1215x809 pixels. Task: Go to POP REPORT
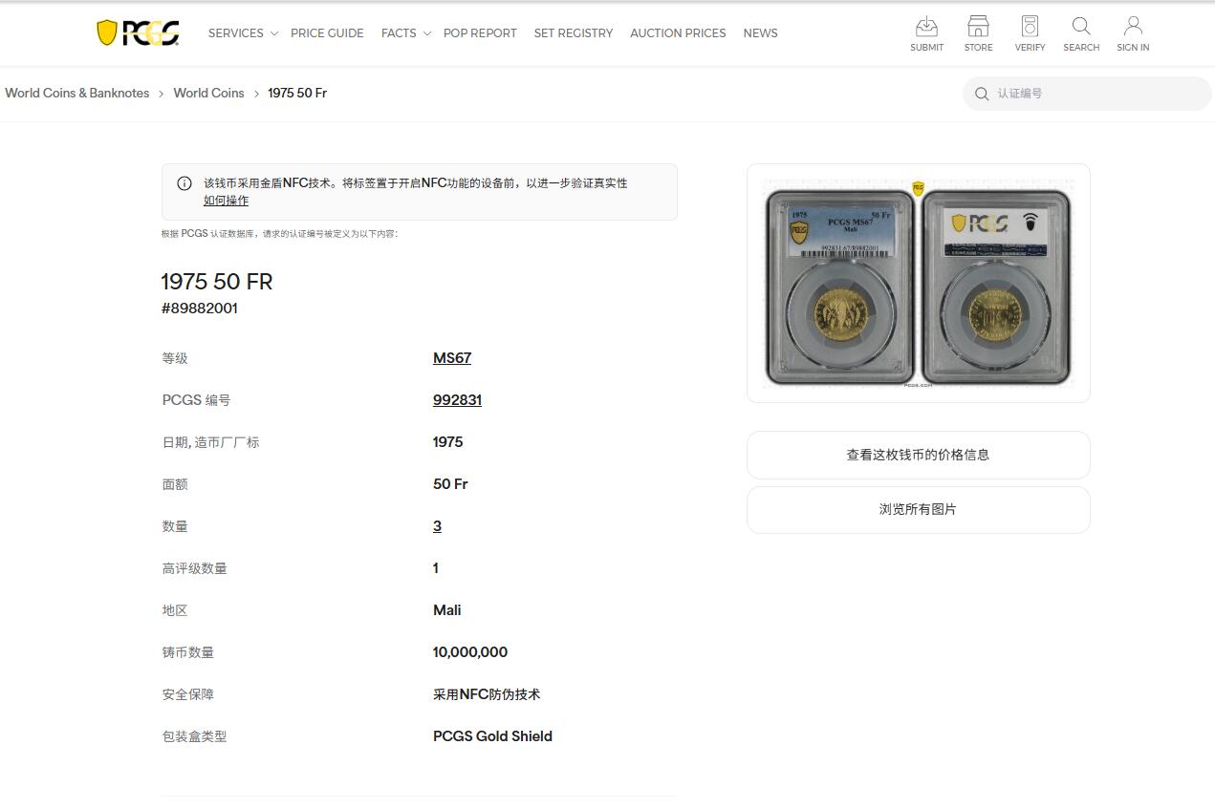pyautogui.click(x=480, y=32)
